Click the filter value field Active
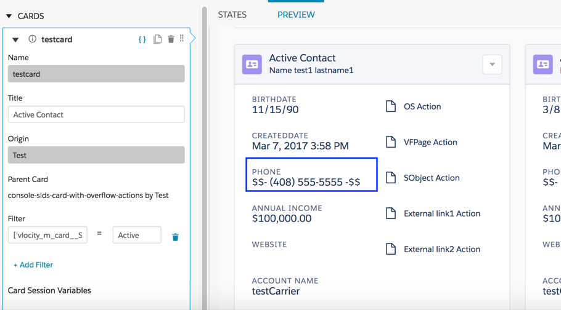Viewport: 561px width, 310px height. [137, 235]
